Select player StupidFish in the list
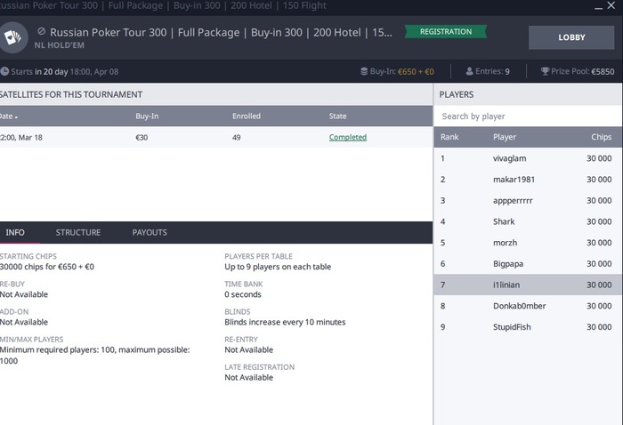 [528, 326]
